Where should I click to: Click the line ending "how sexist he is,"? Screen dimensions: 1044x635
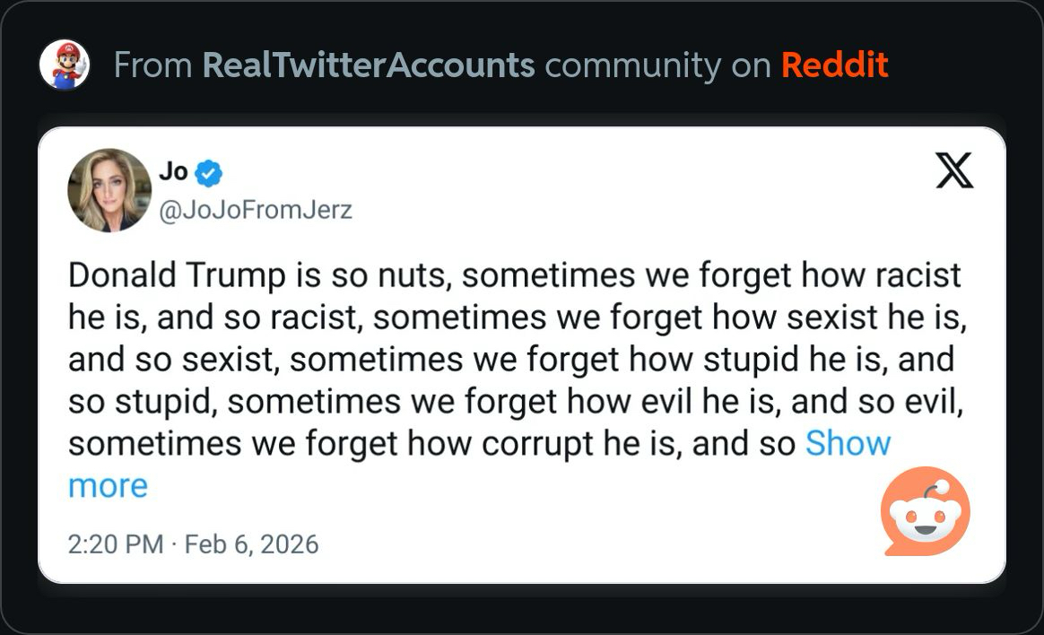[518, 317]
